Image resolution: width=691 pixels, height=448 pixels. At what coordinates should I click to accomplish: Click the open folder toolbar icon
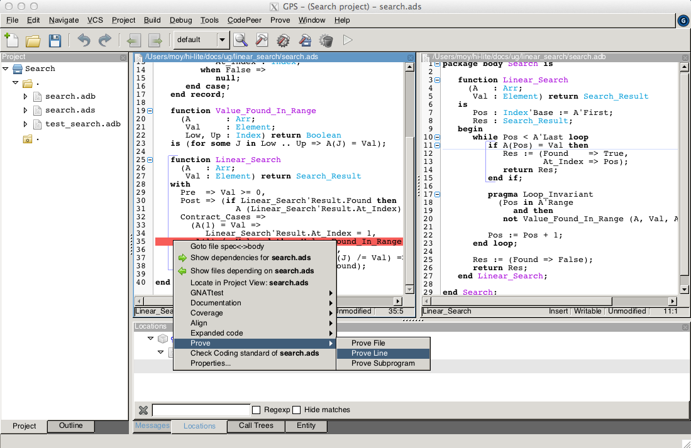[33, 40]
